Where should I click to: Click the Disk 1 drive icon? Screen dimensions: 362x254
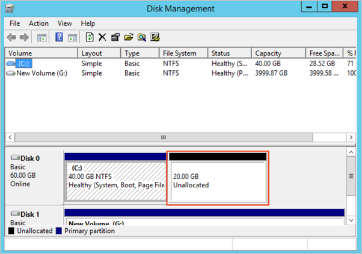point(15,214)
